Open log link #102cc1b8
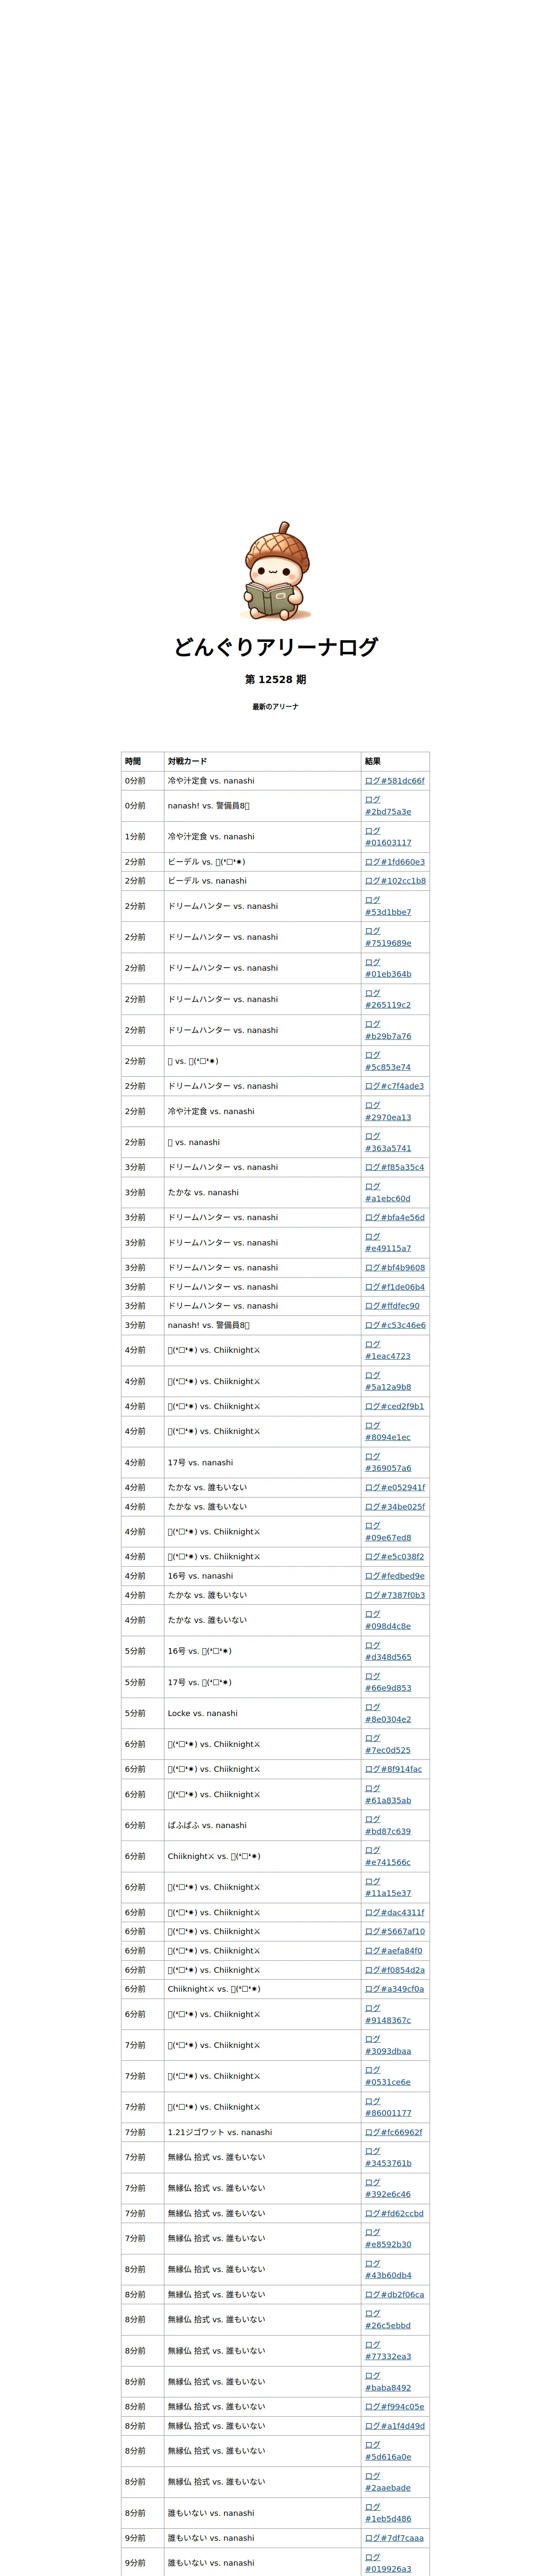551x2576 pixels. 395,881
